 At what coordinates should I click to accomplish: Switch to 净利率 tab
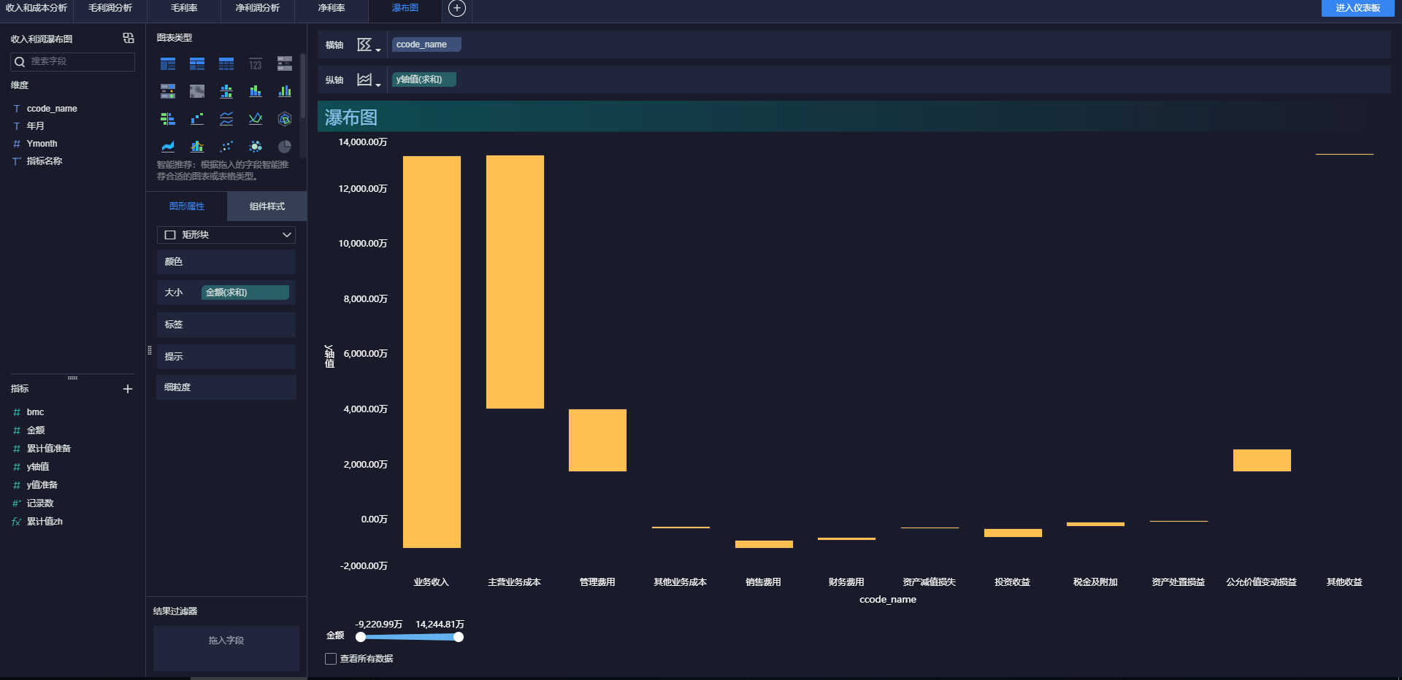coord(332,8)
